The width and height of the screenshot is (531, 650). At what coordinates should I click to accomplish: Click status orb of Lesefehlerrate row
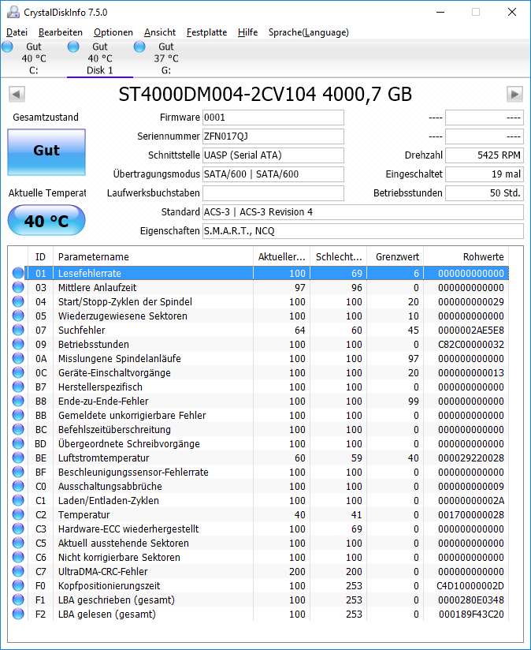18,273
